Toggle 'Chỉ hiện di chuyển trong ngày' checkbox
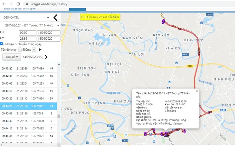 (x=2, y=44)
